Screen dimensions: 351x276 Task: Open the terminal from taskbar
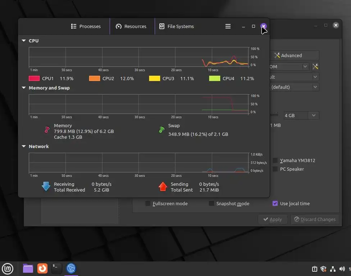click(56, 268)
